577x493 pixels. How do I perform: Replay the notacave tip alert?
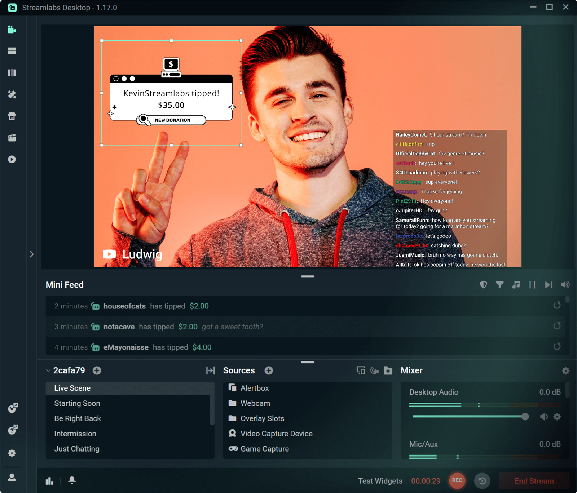point(557,326)
